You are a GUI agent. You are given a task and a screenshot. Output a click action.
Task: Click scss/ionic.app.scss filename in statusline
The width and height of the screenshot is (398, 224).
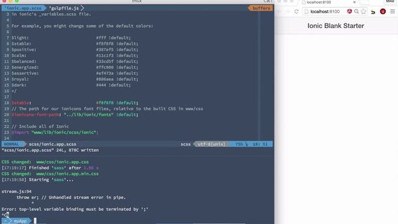[x=52, y=144]
